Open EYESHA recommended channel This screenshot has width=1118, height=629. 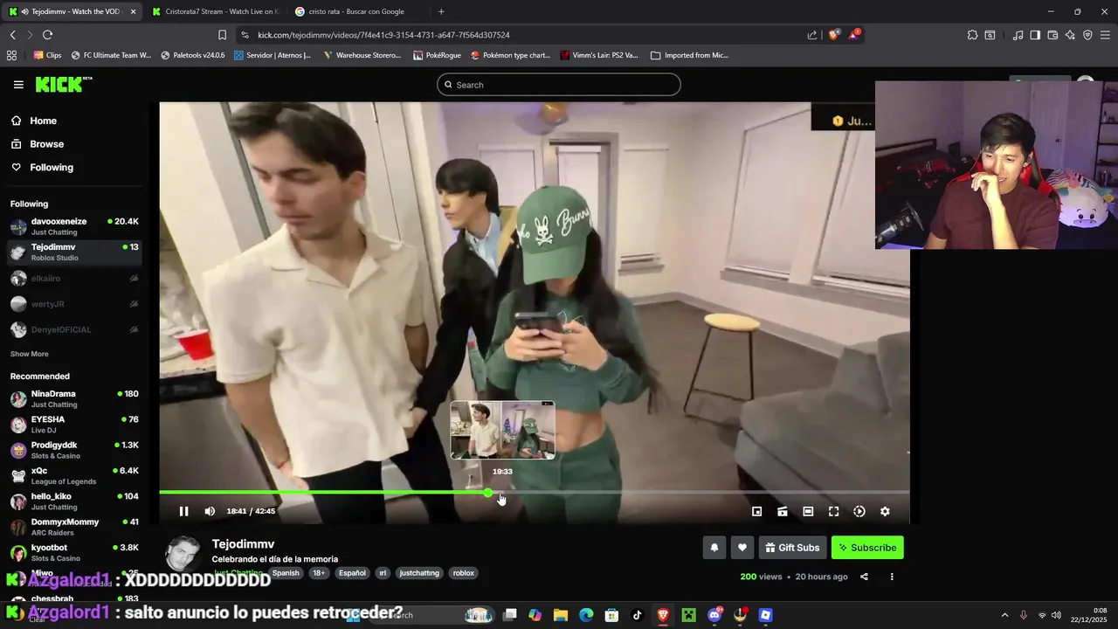click(x=74, y=425)
